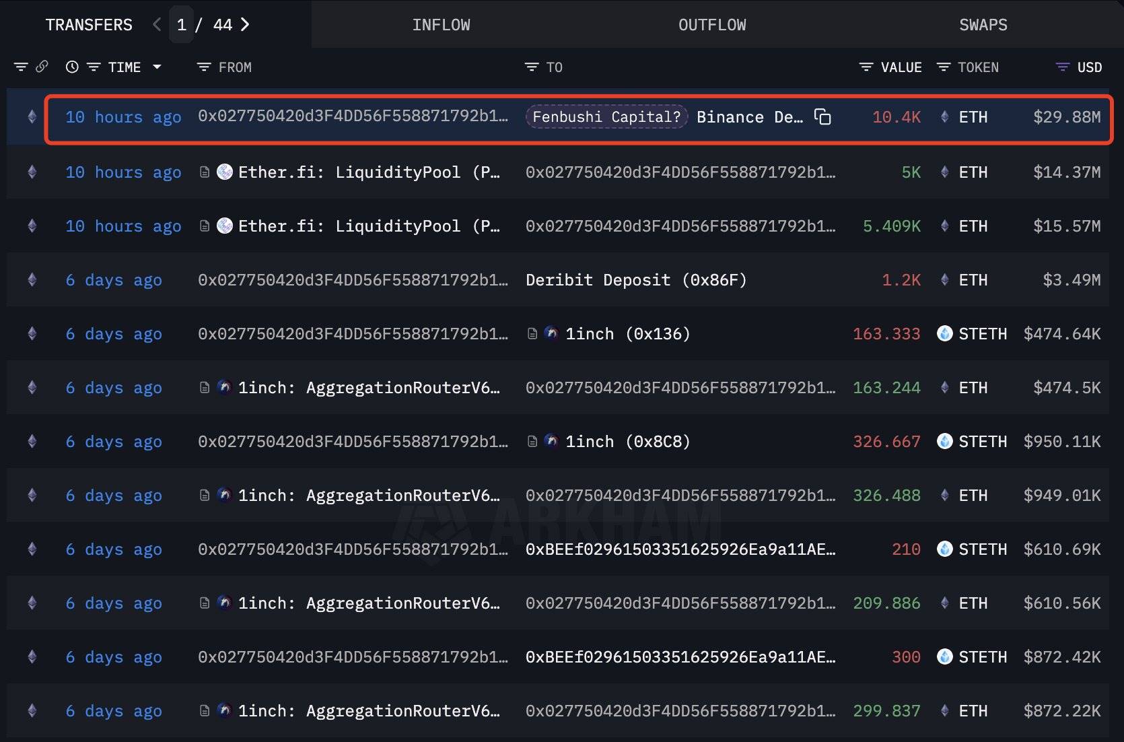Click the link icon in header
The height and width of the screenshot is (742, 1124).
coord(42,67)
